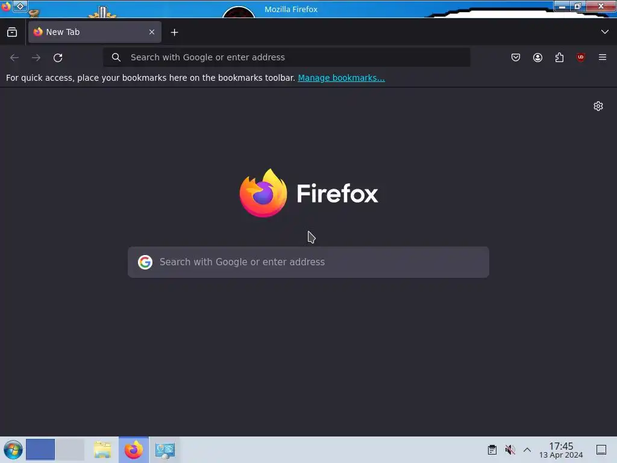Open the window menu Firefox icon in title bar
Screen dimensions: 617x463
point(6,6)
